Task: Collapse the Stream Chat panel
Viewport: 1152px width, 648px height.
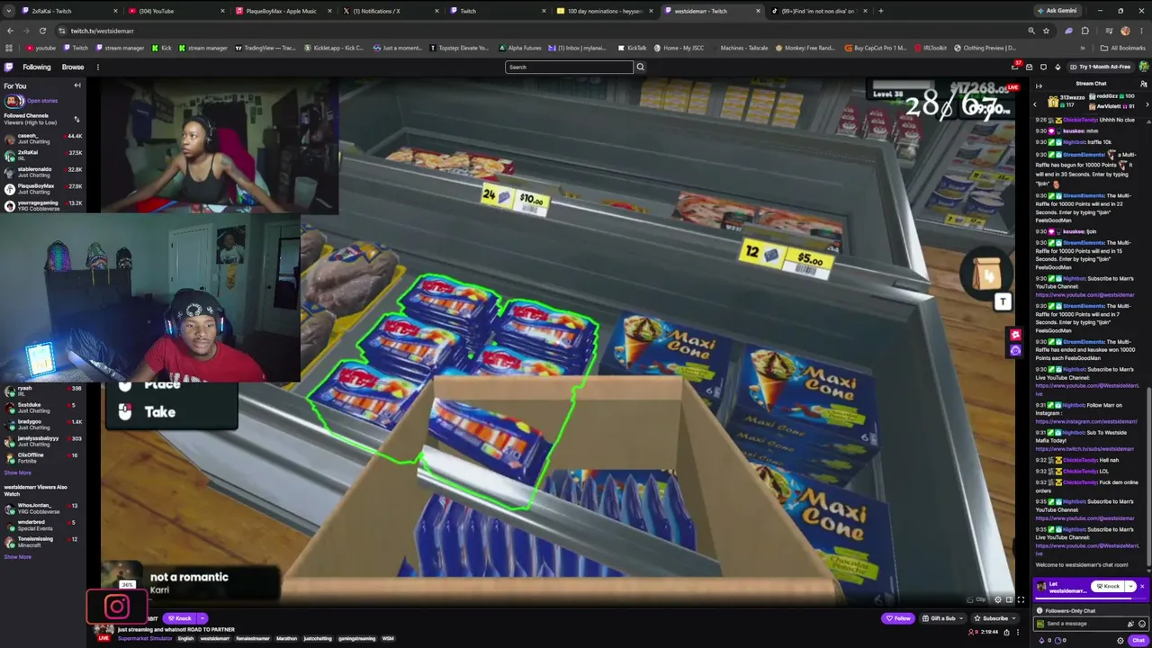Action: pyautogui.click(x=1039, y=85)
